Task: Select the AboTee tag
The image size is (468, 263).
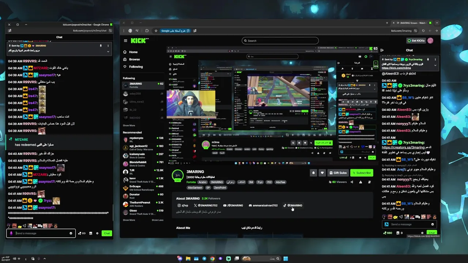Action: click(x=280, y=182)
